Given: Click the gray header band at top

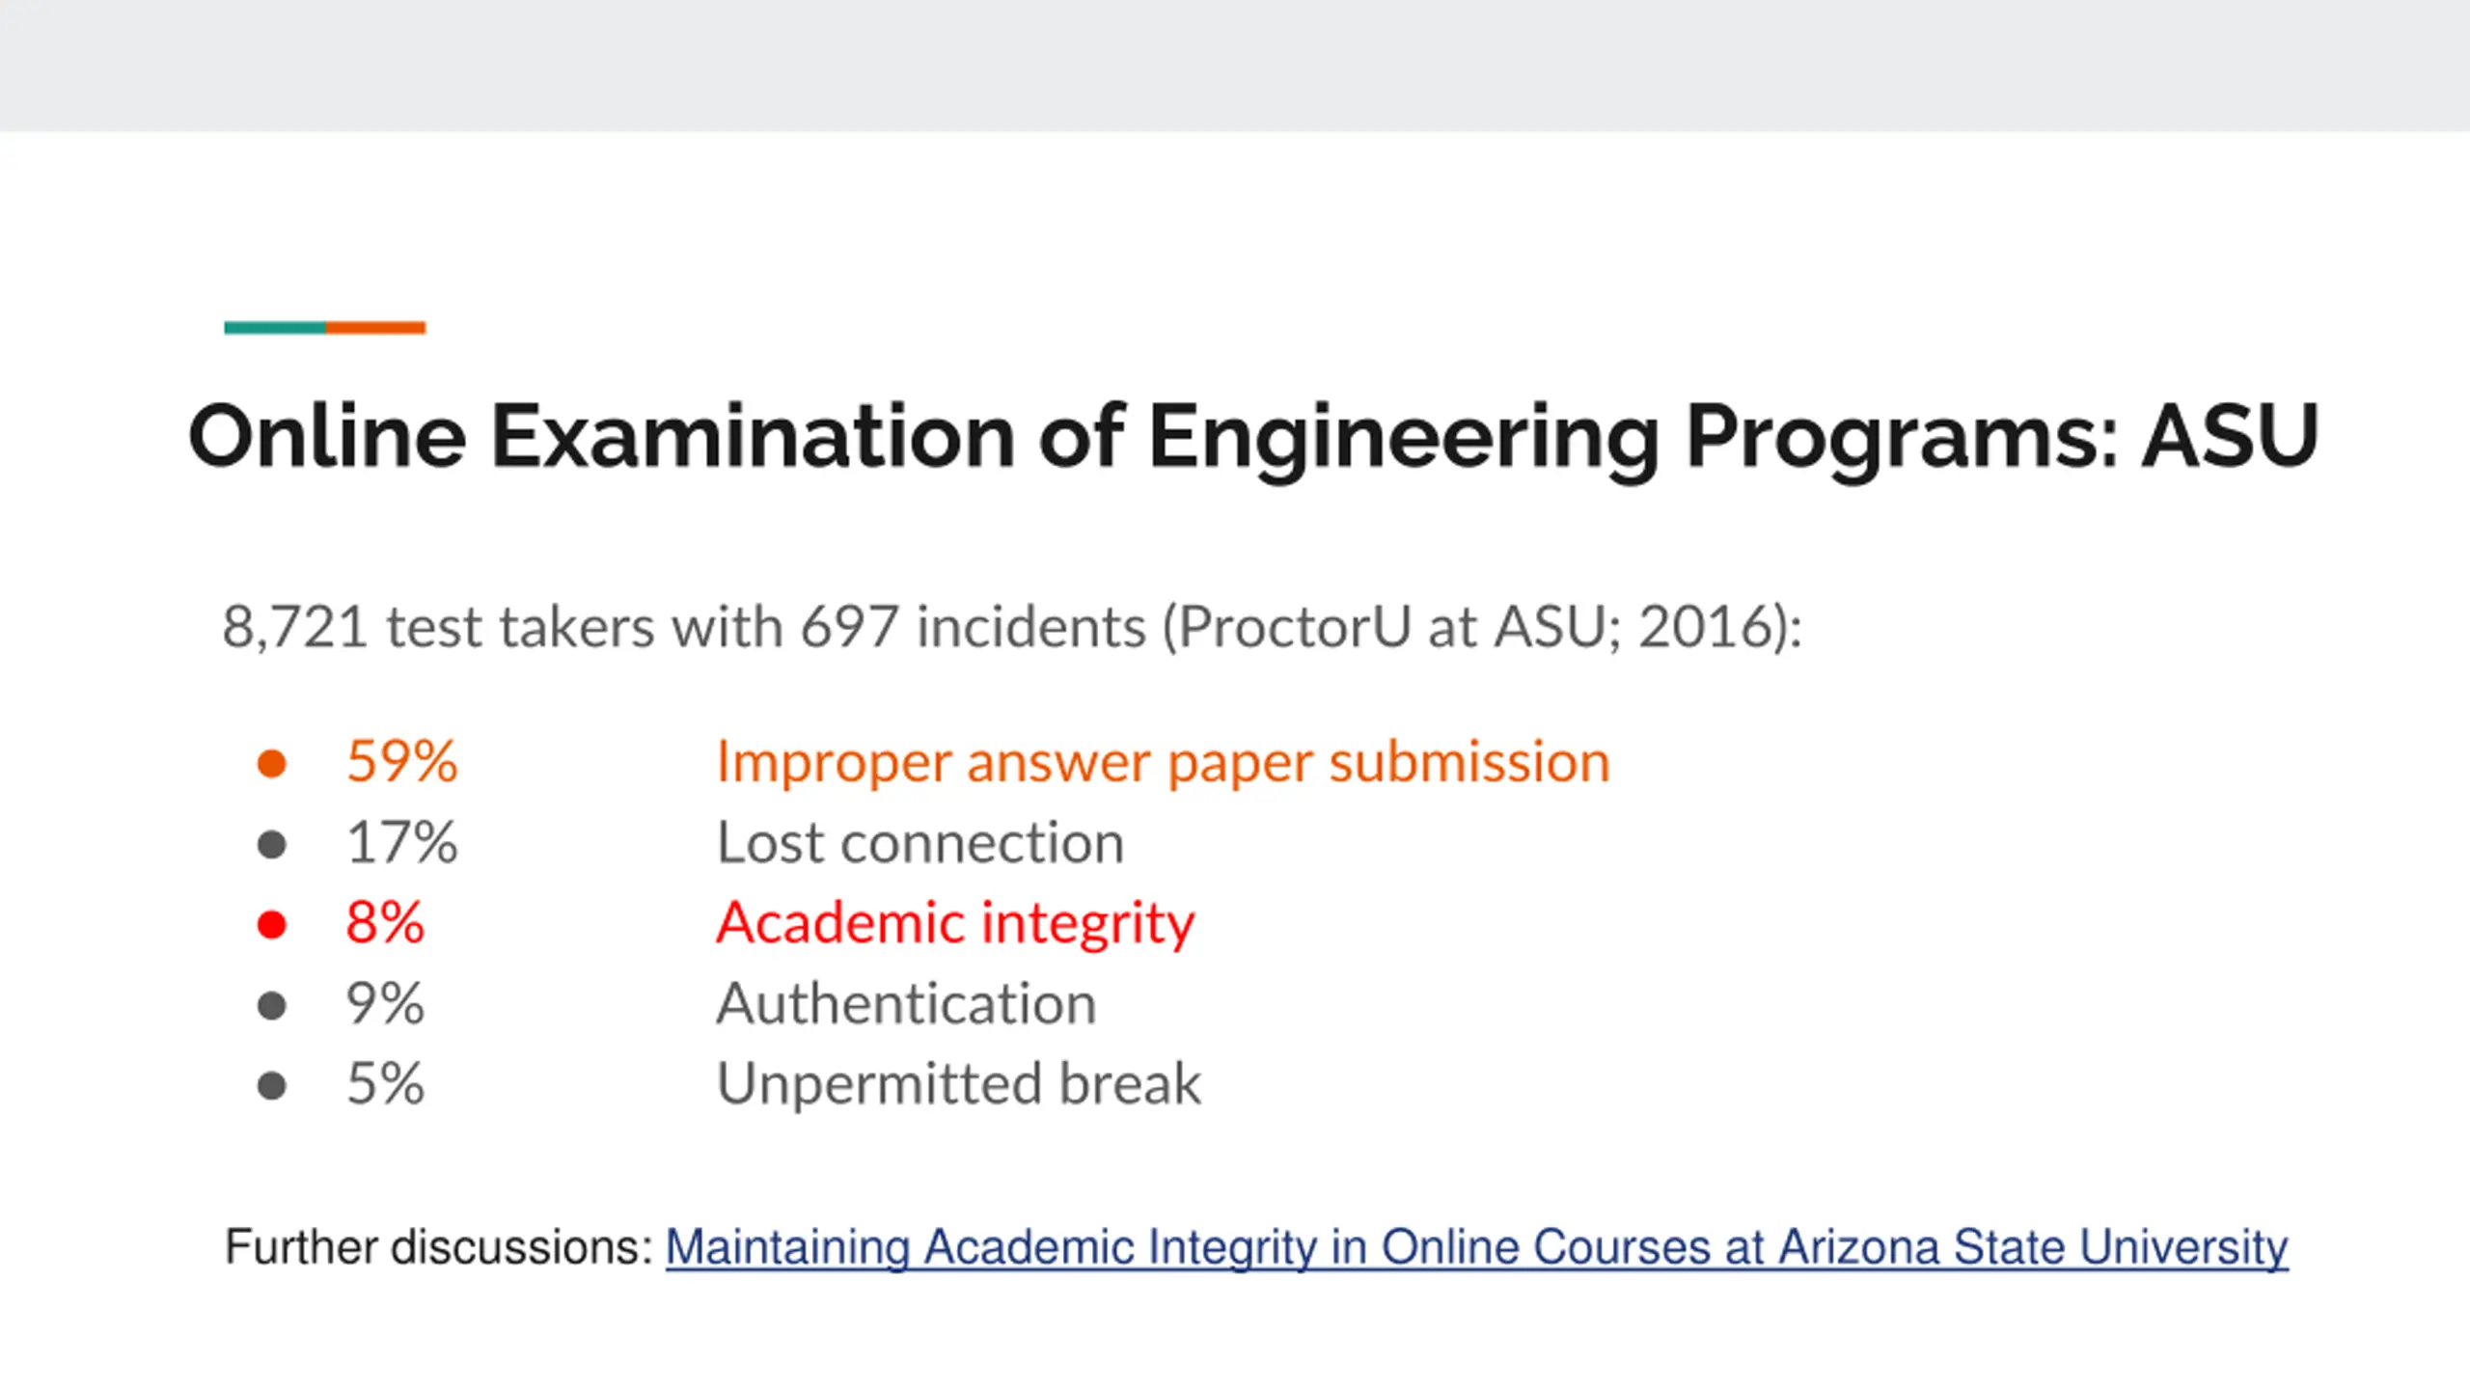Looking at the screenshot, I should click(x=1235, y=66).
